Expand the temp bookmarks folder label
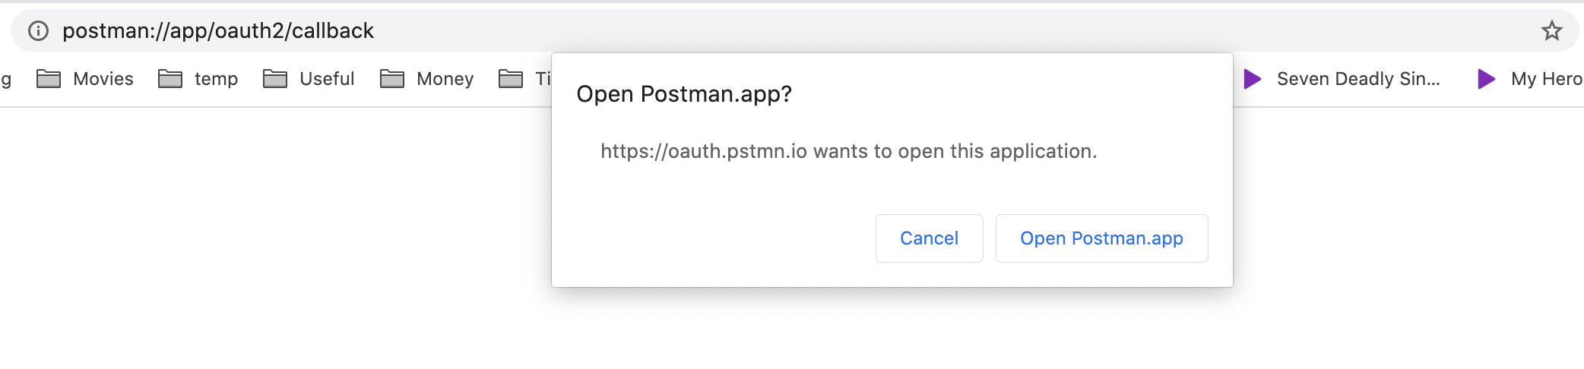Viewport: 1584px width, 369px height. click(216, 80)
